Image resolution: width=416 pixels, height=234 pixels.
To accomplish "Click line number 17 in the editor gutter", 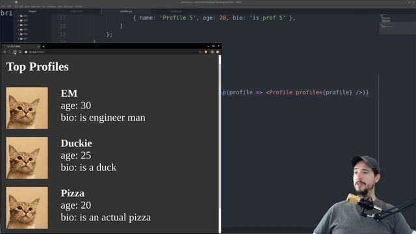I will point(63,18).
